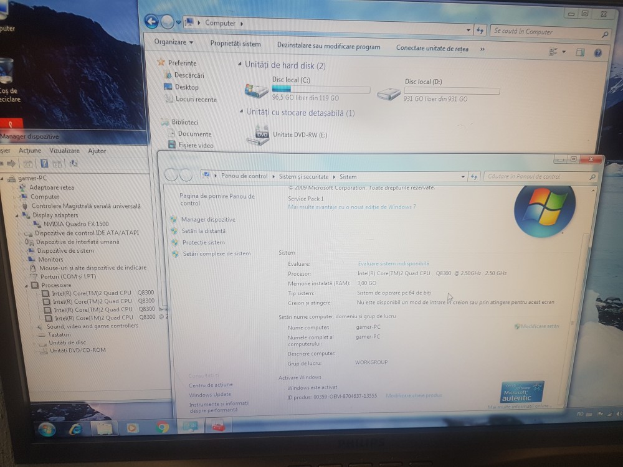Viewport: 623px width, 467px height.
Task: Select Sound, video and game controllers
Action: 93,326
